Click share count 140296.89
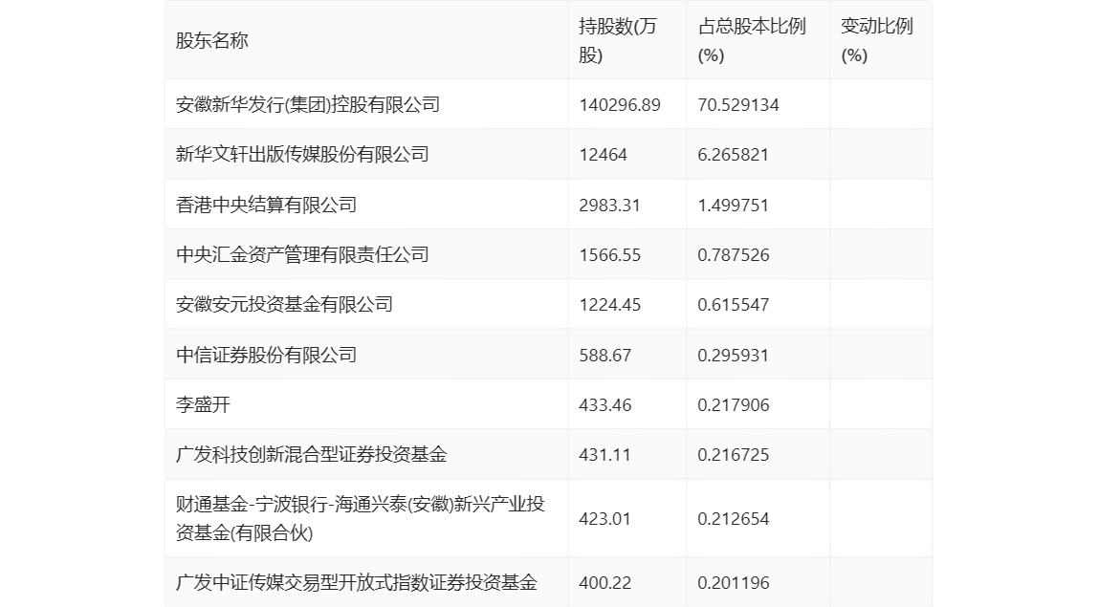The width and height of the screenshot is (1098, 607). [620, 105]
